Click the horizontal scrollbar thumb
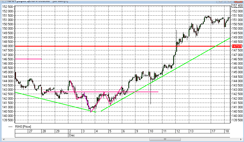Screen dimensions: 244x142 tap(165, 139)
